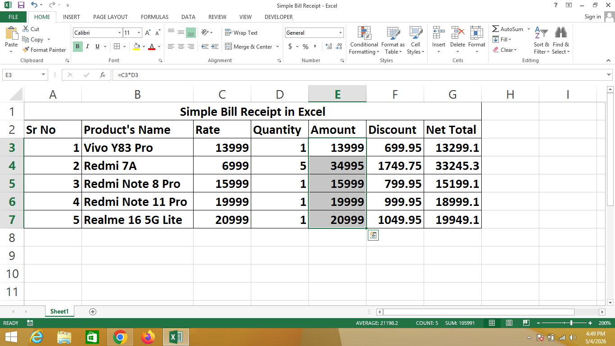Adjust the zoom slider handle
This screenshot has width=615, height=346.
coord(571,323)
